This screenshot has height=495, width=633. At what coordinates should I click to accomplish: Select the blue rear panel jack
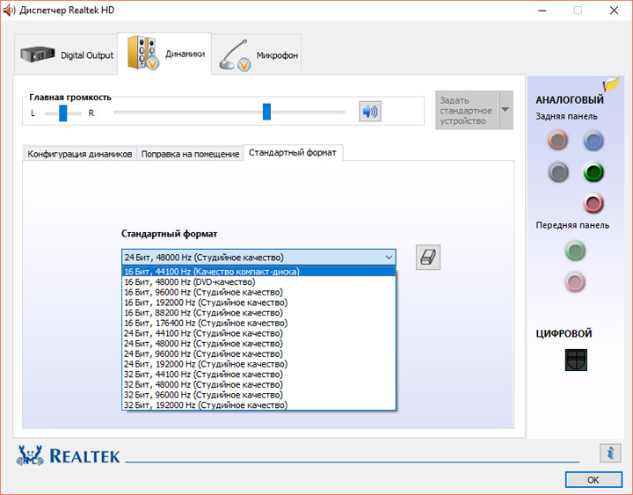593,141
